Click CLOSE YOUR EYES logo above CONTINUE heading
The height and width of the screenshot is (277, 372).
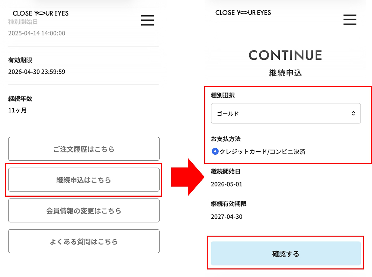click(x=243, y=13)
